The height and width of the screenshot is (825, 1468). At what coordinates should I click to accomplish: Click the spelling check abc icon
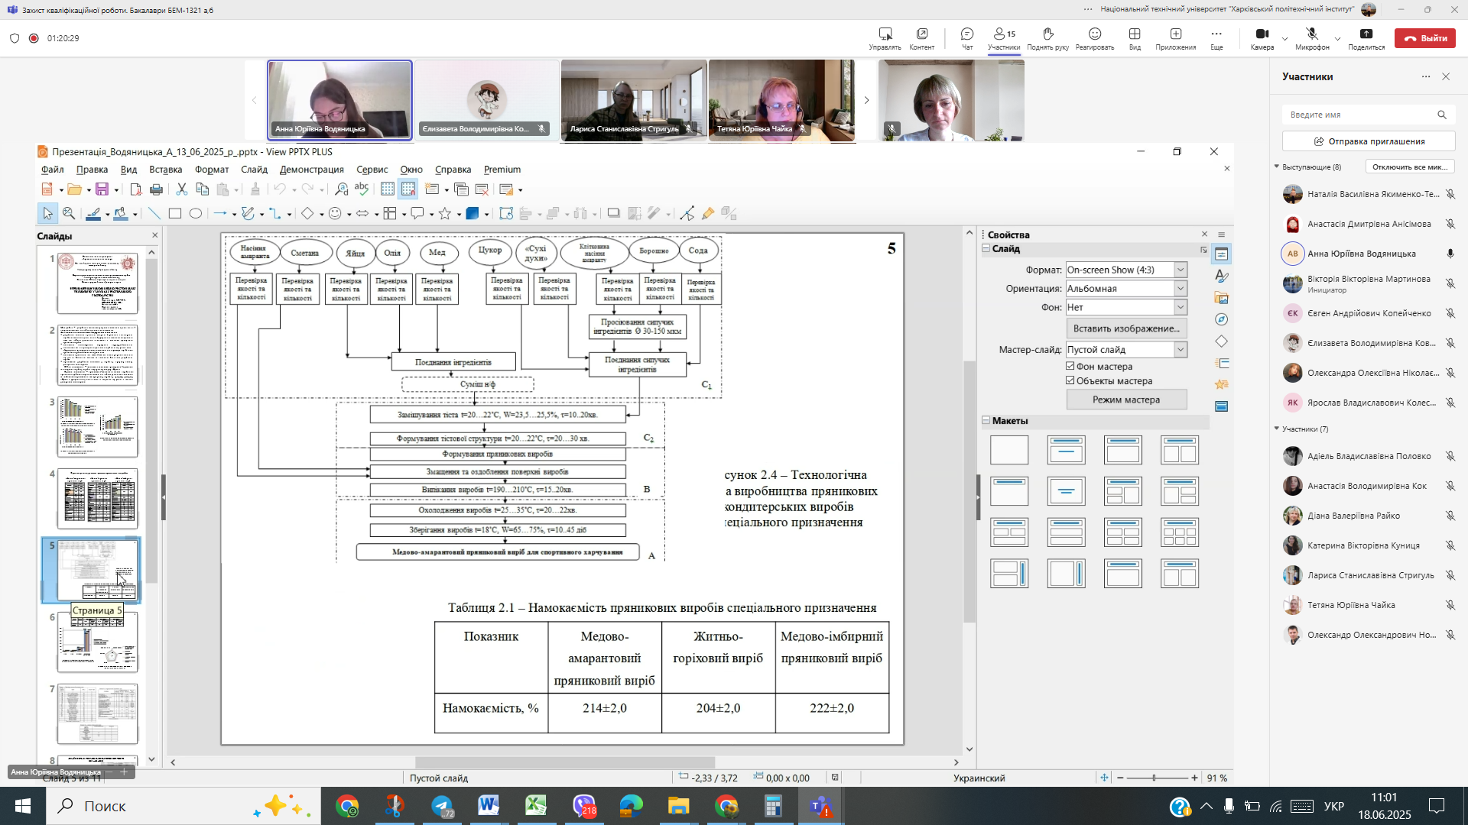click(362, 189)
